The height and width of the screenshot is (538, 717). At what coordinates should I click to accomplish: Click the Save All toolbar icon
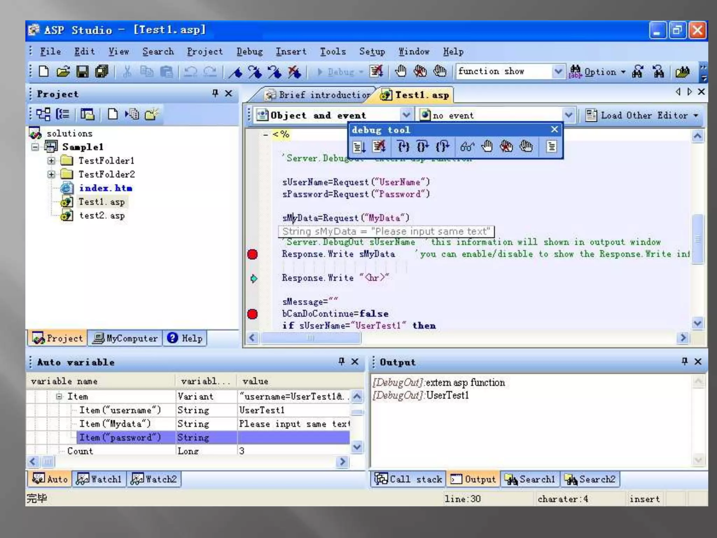[x=102, y=72]
